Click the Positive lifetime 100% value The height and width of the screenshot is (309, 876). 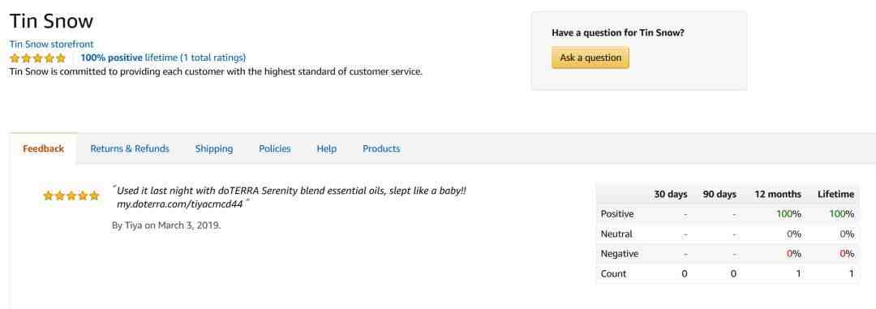coord(841,214)
